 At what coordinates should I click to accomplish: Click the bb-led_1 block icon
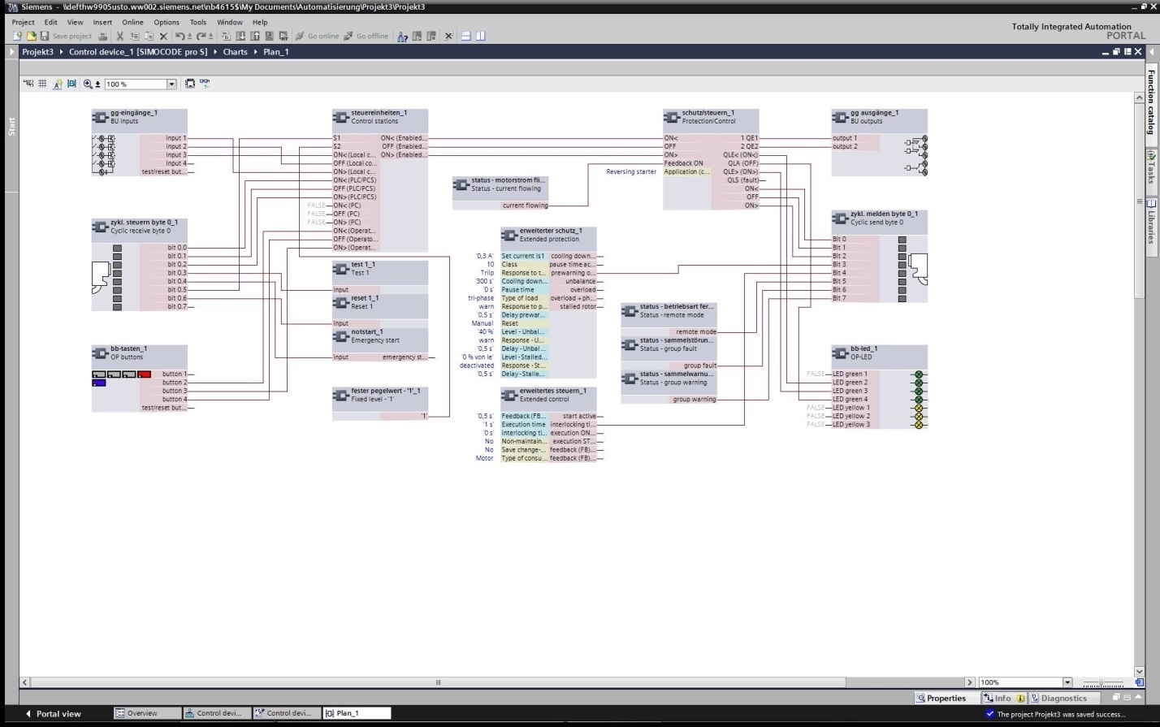(840, 353)
